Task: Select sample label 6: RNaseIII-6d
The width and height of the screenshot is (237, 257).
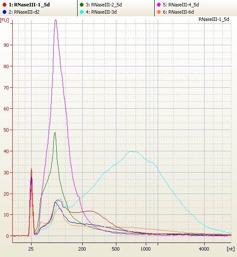Action: click(178, 12)
